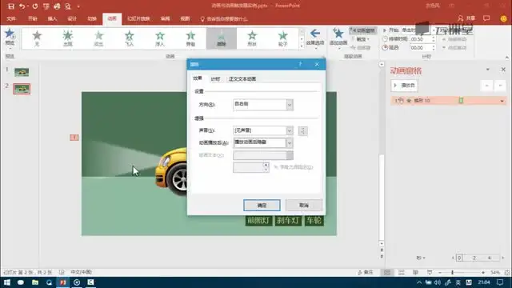The image size is (512, 288).
Task: Click the Duration (持续时间) field 00.50
Action: coord(421,39)
